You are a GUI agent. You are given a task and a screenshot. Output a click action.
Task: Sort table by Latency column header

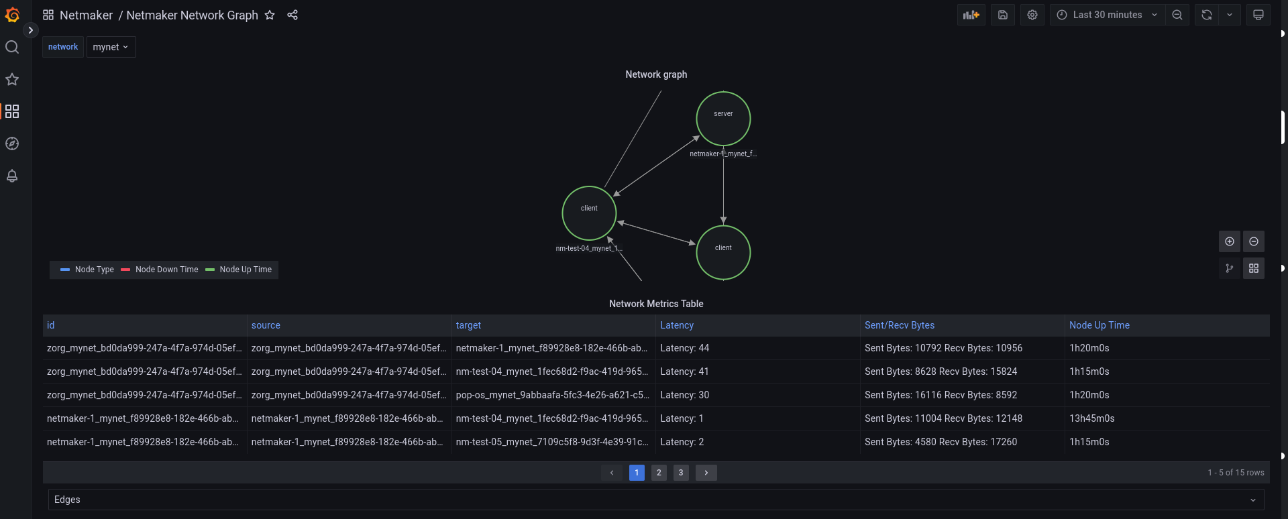pyautogui.click(x=677, y=325)
